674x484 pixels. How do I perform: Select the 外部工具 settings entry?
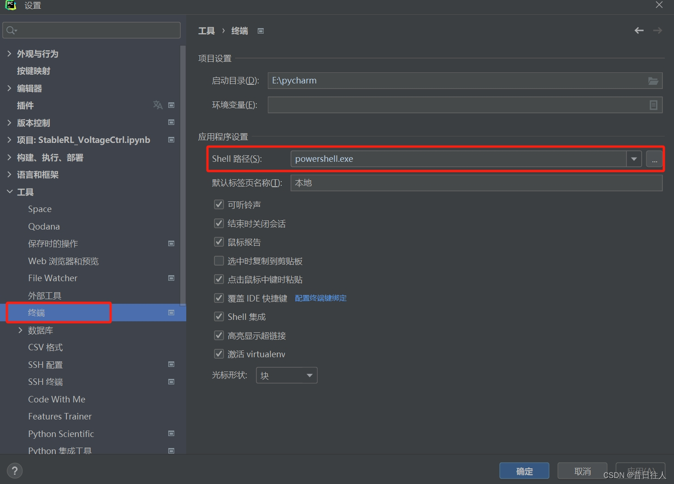coord(45,295)
